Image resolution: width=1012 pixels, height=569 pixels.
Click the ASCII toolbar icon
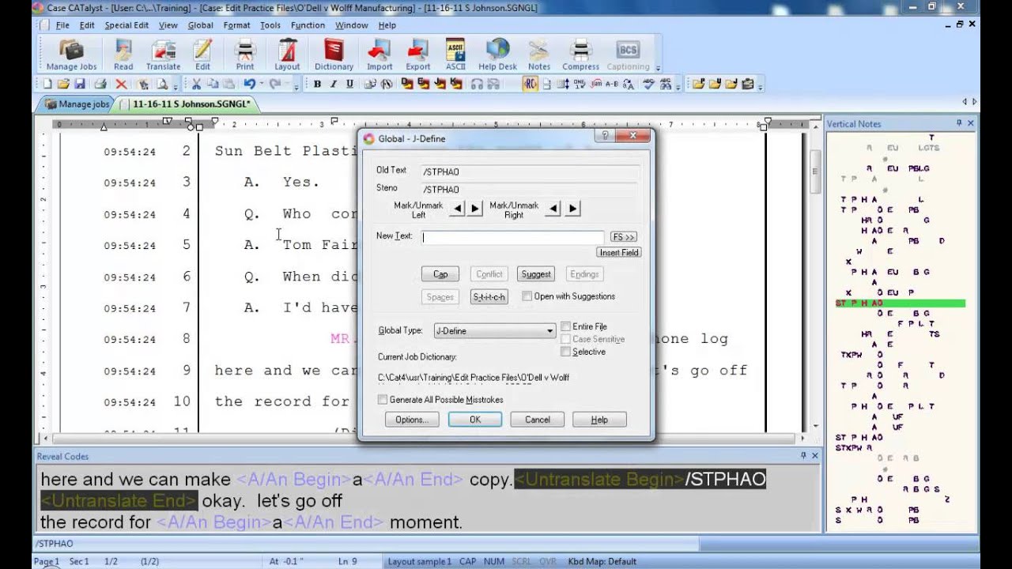tap(455, 55)
